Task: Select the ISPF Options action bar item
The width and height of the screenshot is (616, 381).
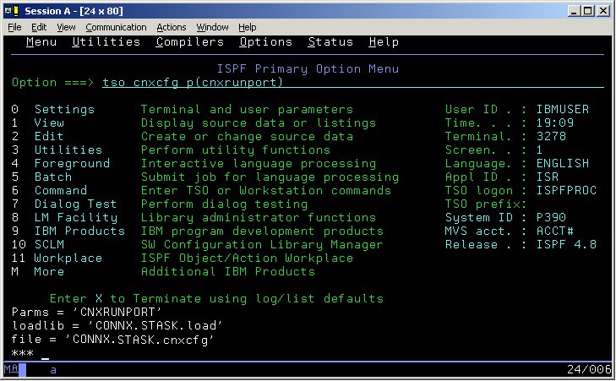Action: click(265, 42)
